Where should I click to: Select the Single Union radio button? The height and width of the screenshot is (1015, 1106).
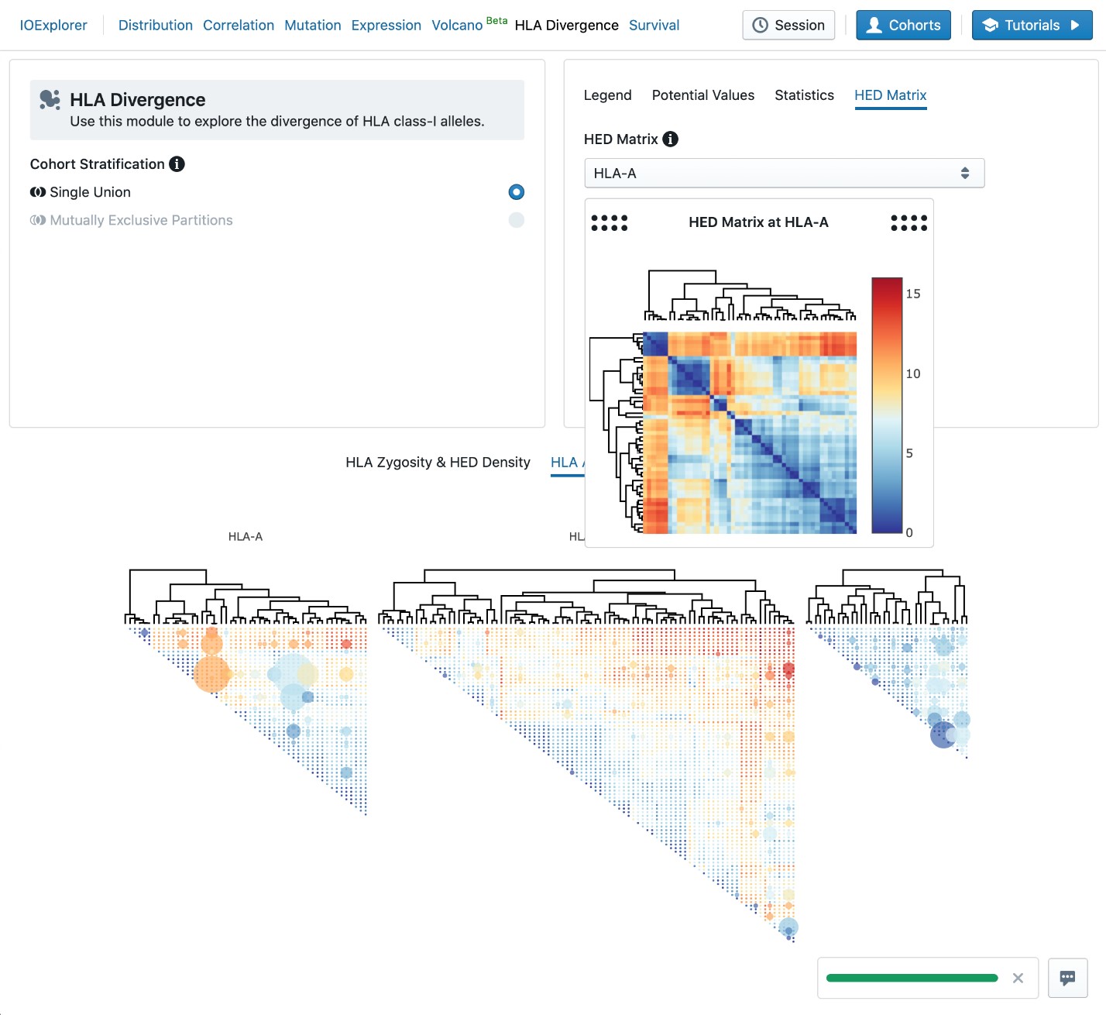pyautogui.click(x=516, y=191)
